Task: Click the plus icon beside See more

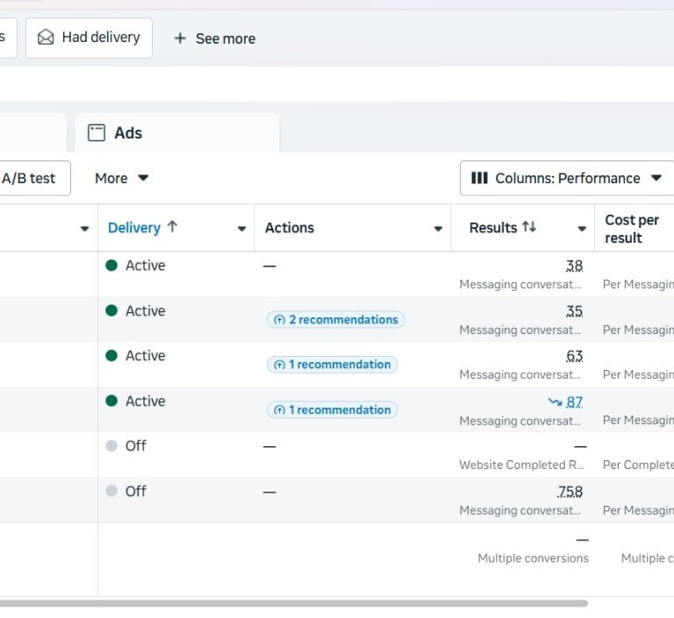Action: click(x=180, y=39)
